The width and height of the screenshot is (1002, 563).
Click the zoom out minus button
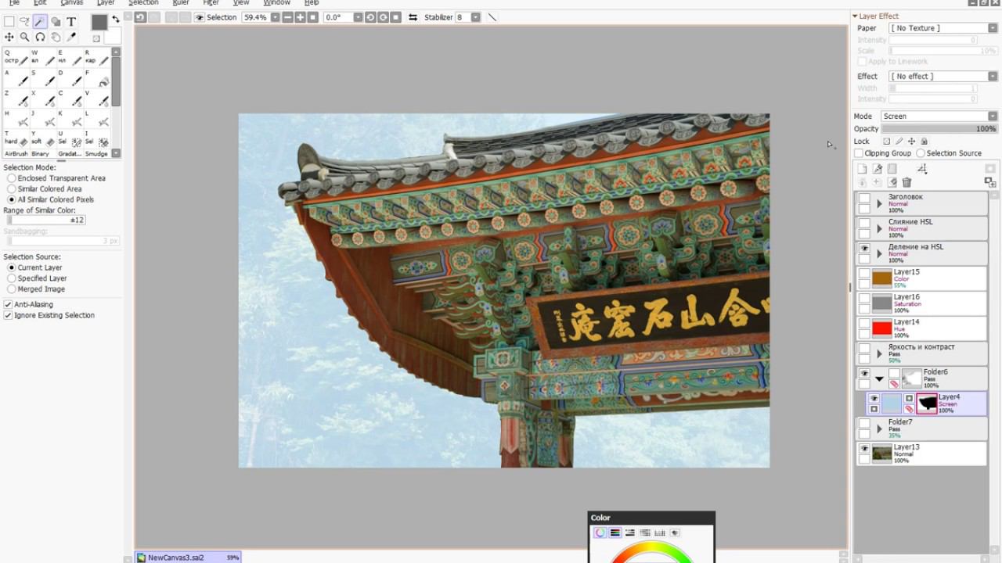[x=288, y=17]
